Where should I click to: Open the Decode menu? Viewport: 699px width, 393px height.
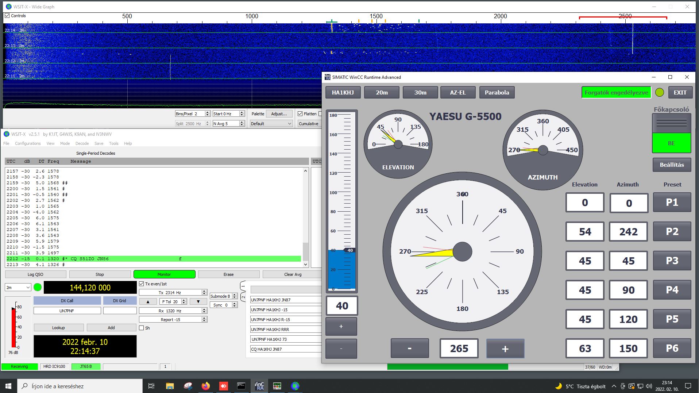82,143
